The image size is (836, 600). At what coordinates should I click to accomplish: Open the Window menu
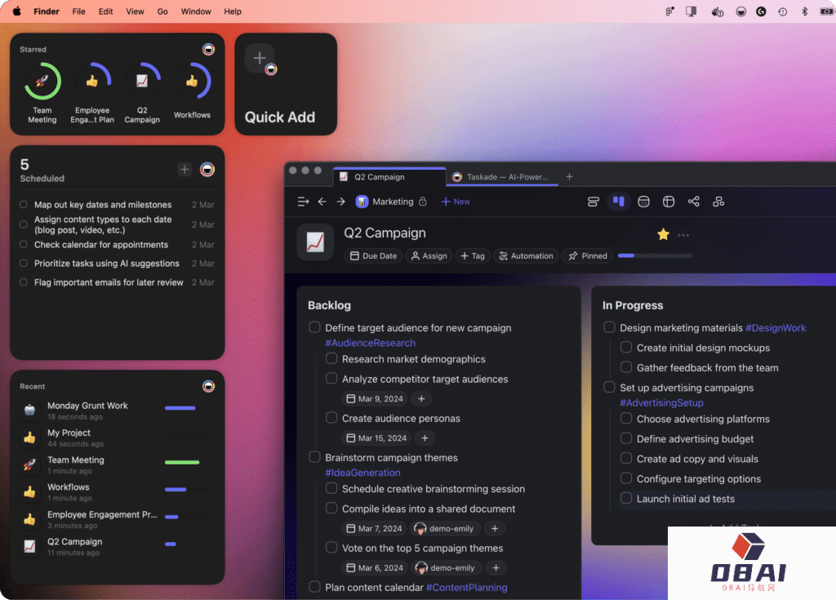click(196, 11)
